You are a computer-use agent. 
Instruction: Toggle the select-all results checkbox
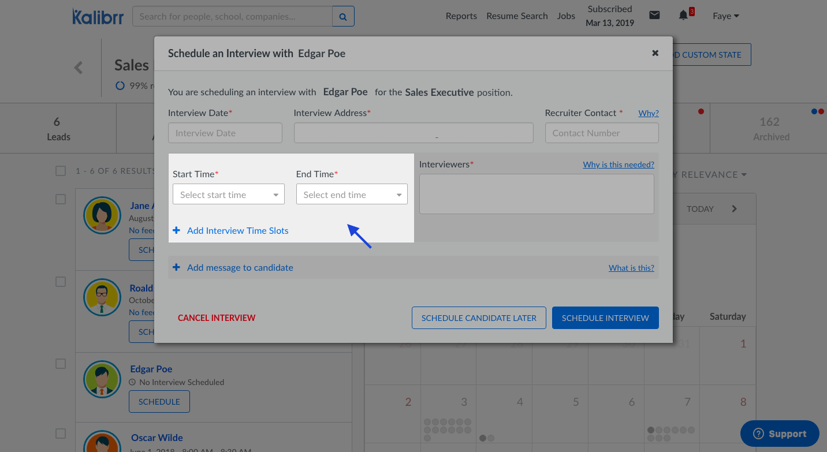pos(61,171)
